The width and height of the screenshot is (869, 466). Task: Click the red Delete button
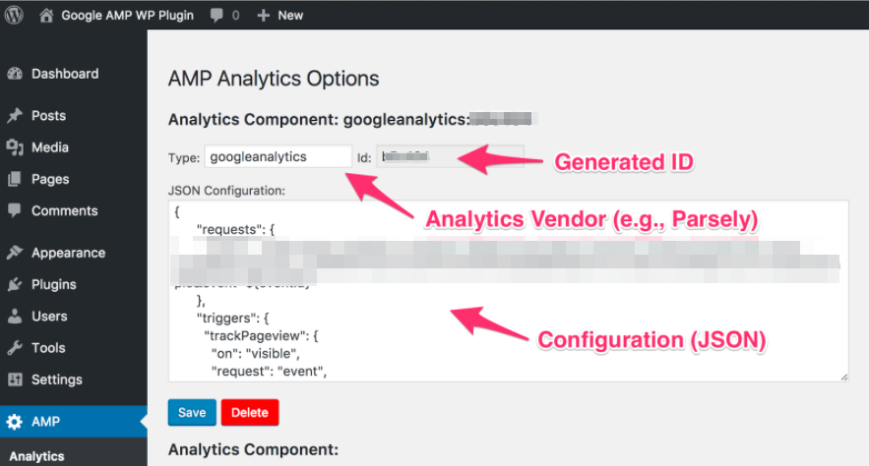[x=249, y=412]
